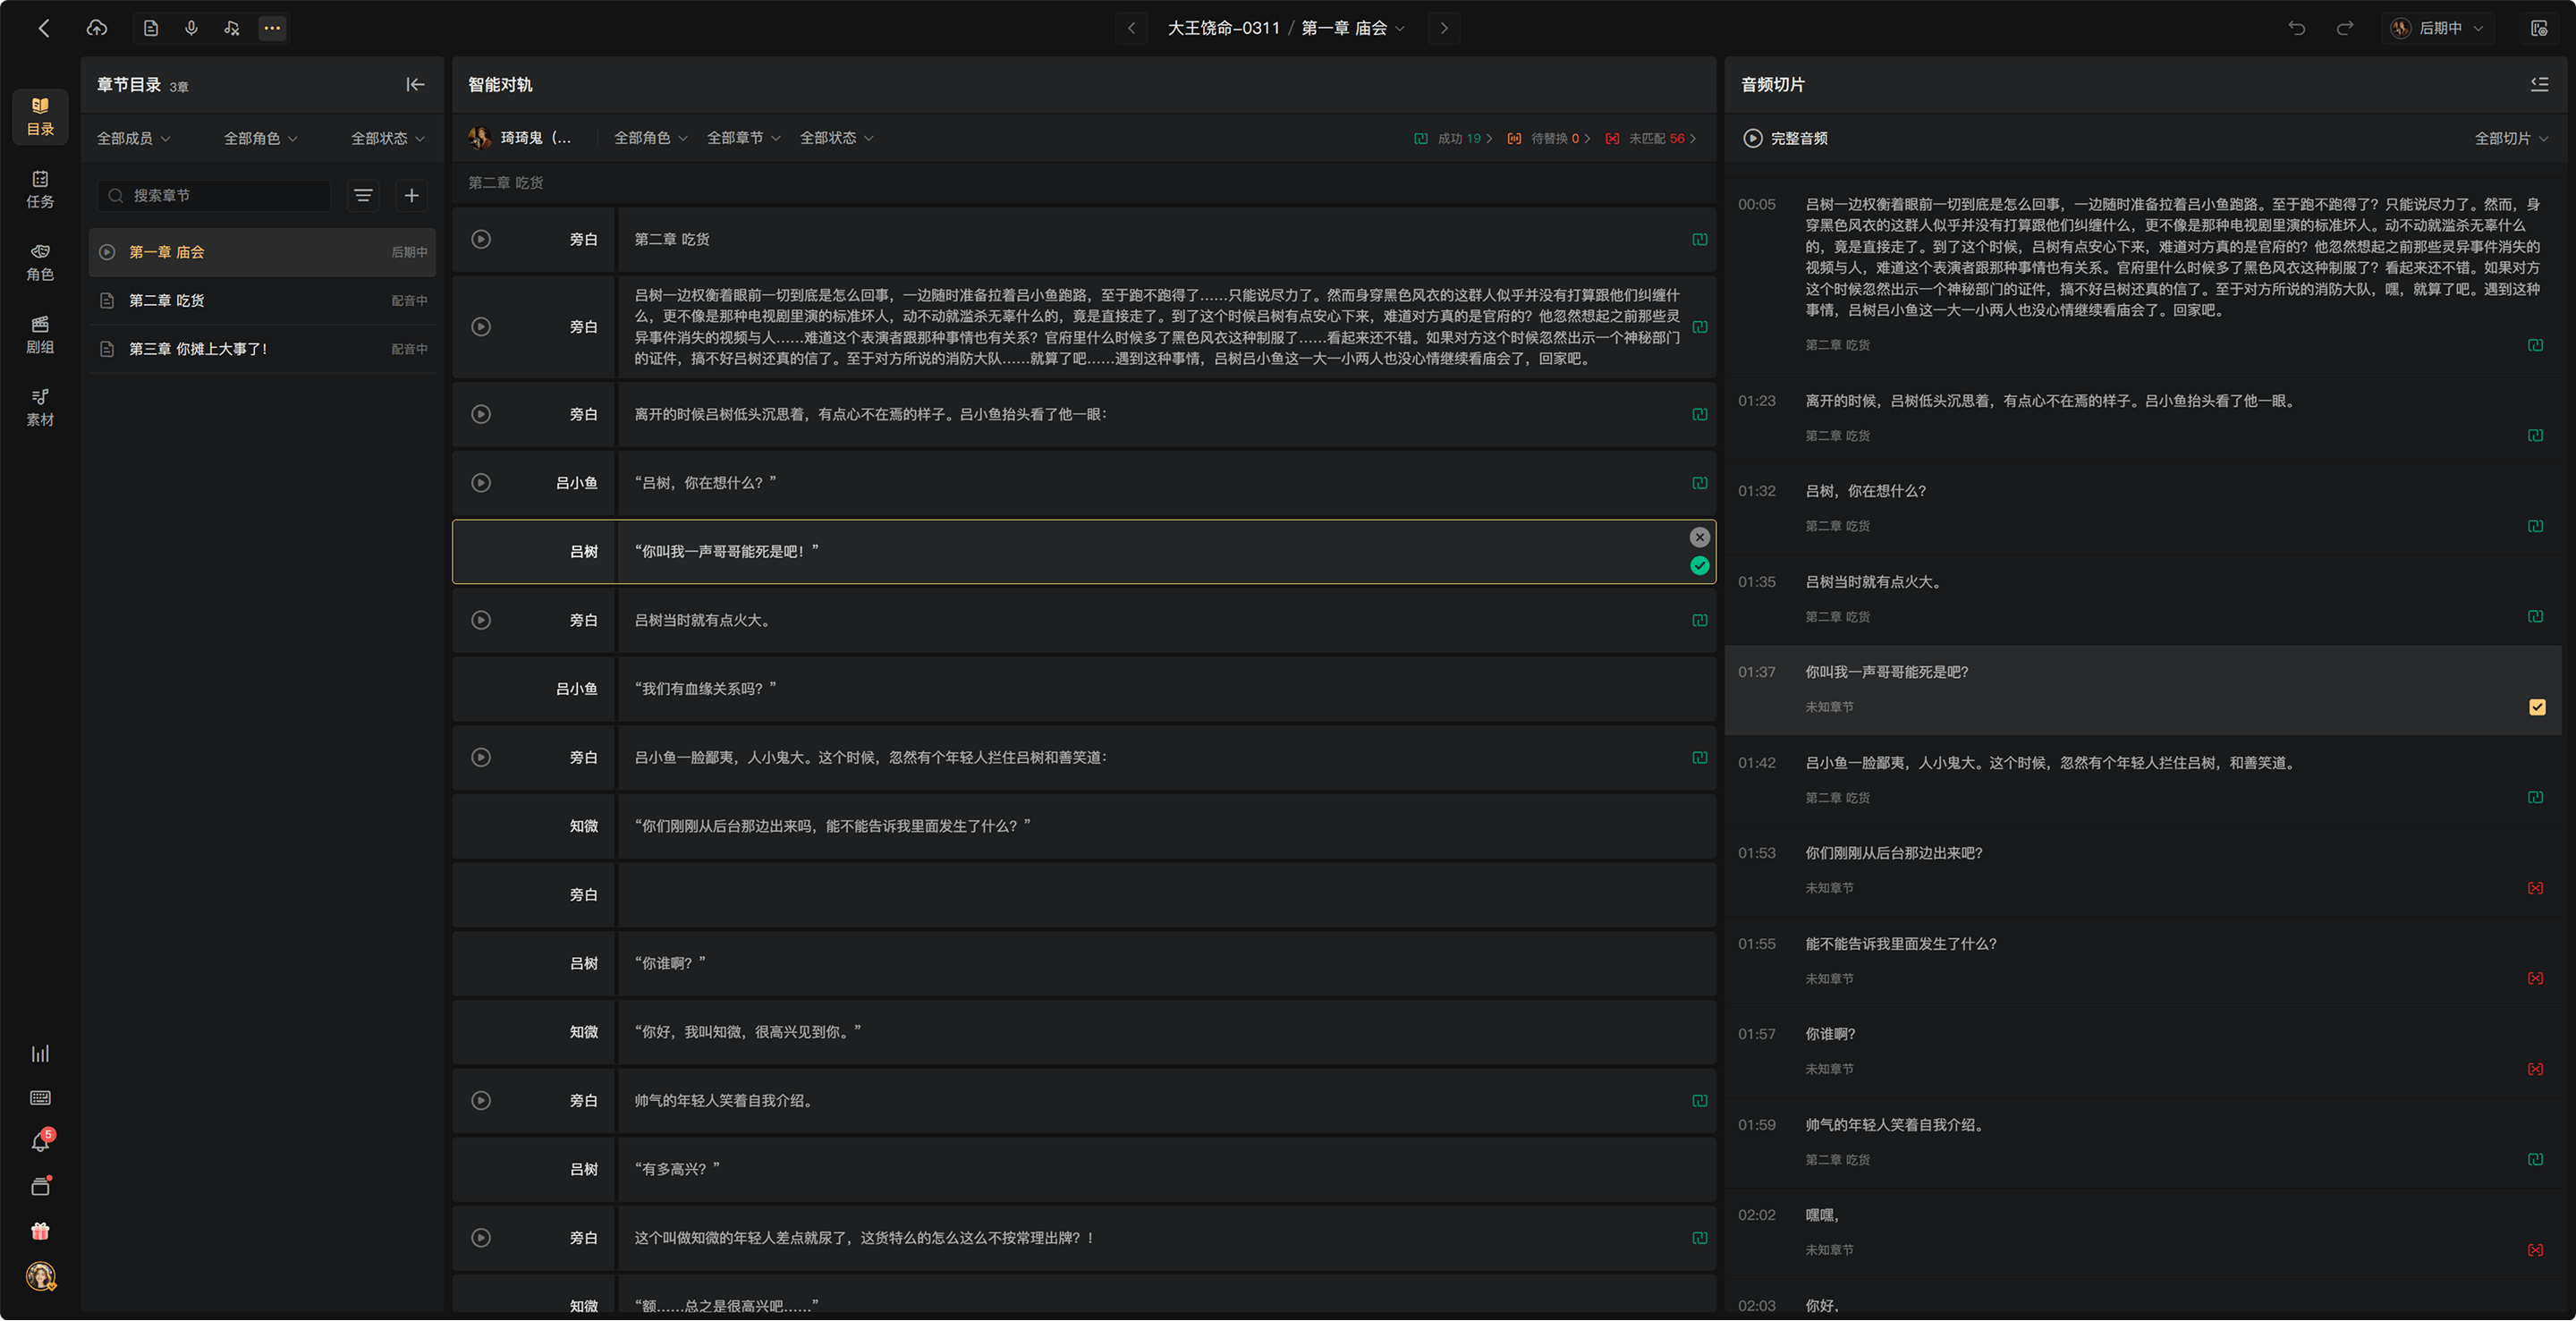2576x1321 pixels.
Task: Click the 搜索章节 search field
Action: tap(213, 196)
